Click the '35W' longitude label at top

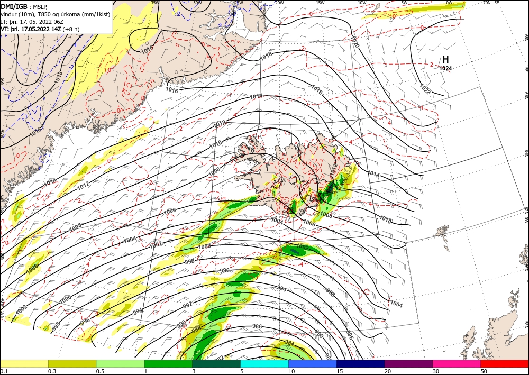[x=154, y=2]
